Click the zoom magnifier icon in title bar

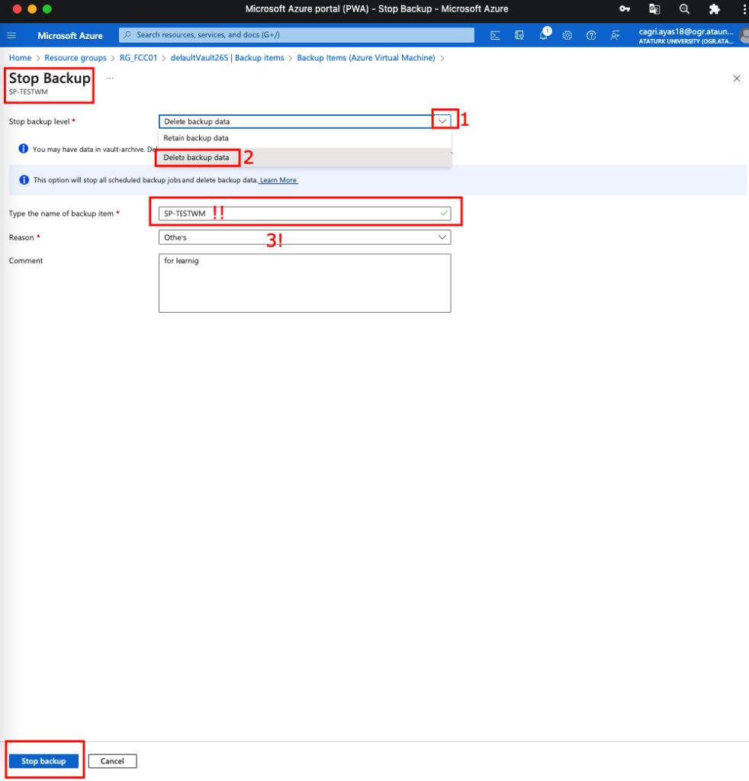point(684,9)
